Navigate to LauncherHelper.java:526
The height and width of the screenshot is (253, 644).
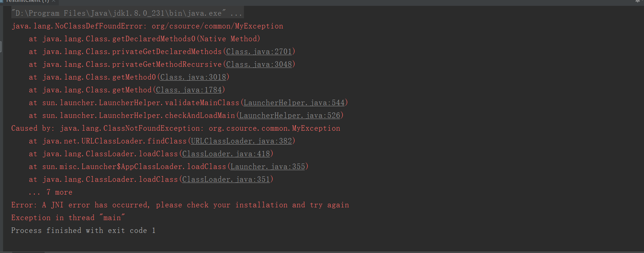(290, 115)
